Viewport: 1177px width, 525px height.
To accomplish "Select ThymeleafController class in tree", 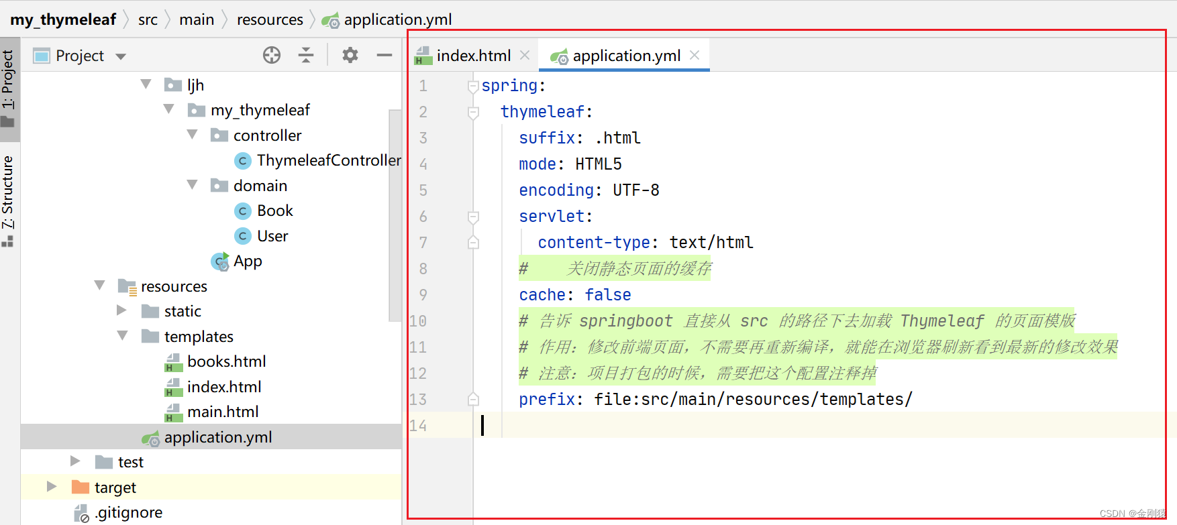I will coord(329,160).
